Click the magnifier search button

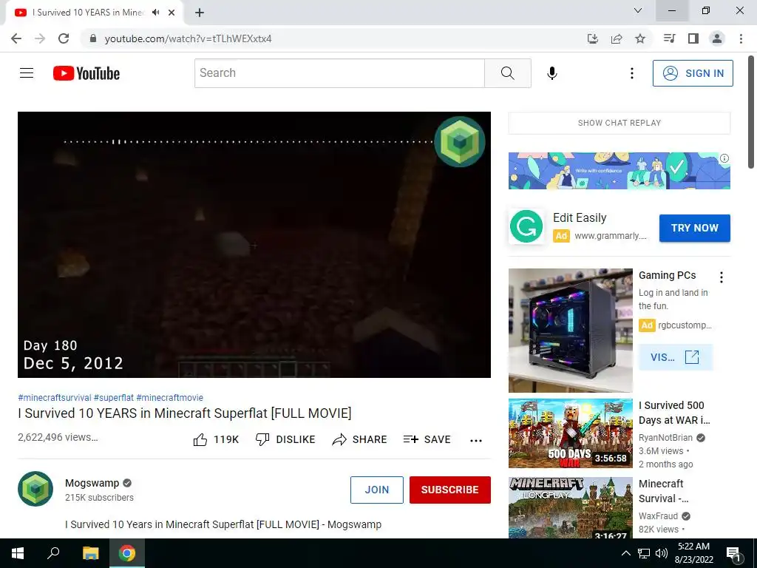point(507,73)
